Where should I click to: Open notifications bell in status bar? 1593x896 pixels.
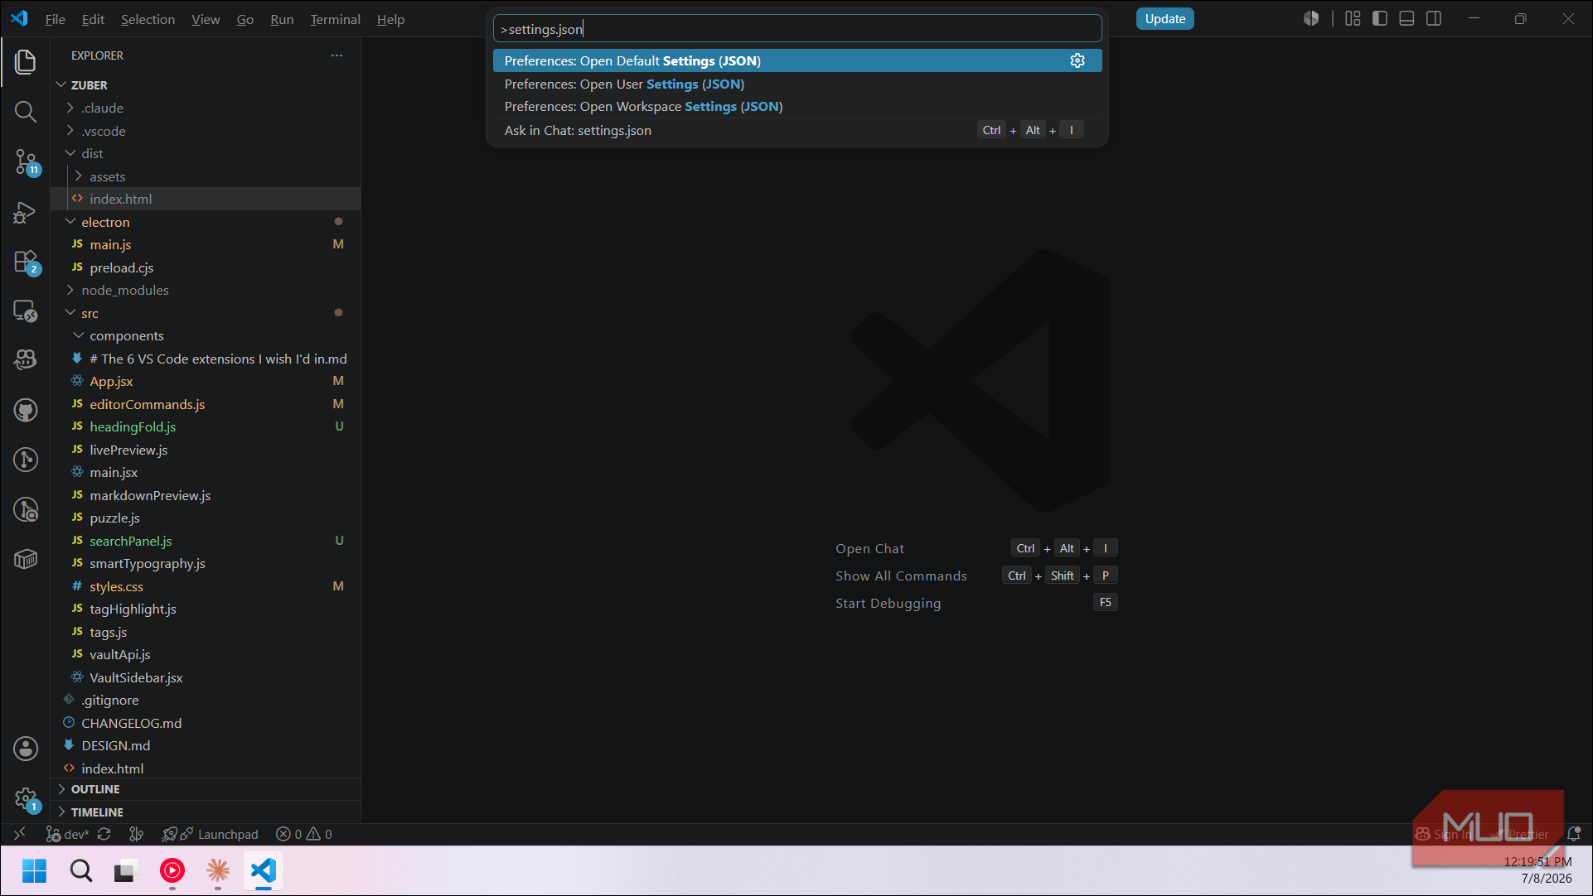coord(1574,834)
